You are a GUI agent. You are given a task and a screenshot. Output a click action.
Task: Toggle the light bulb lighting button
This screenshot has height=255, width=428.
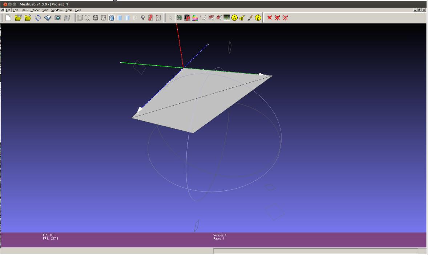(143, 18)
